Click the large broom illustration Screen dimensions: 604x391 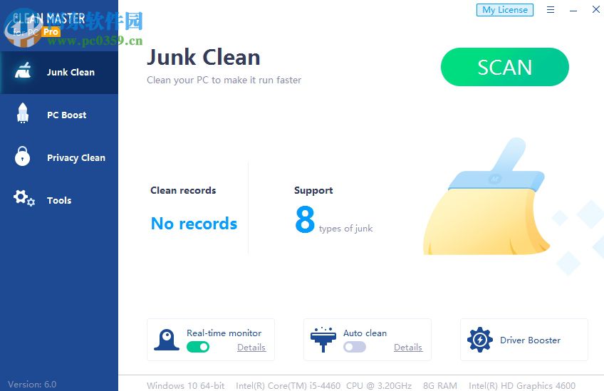click(x=486, y=197)
